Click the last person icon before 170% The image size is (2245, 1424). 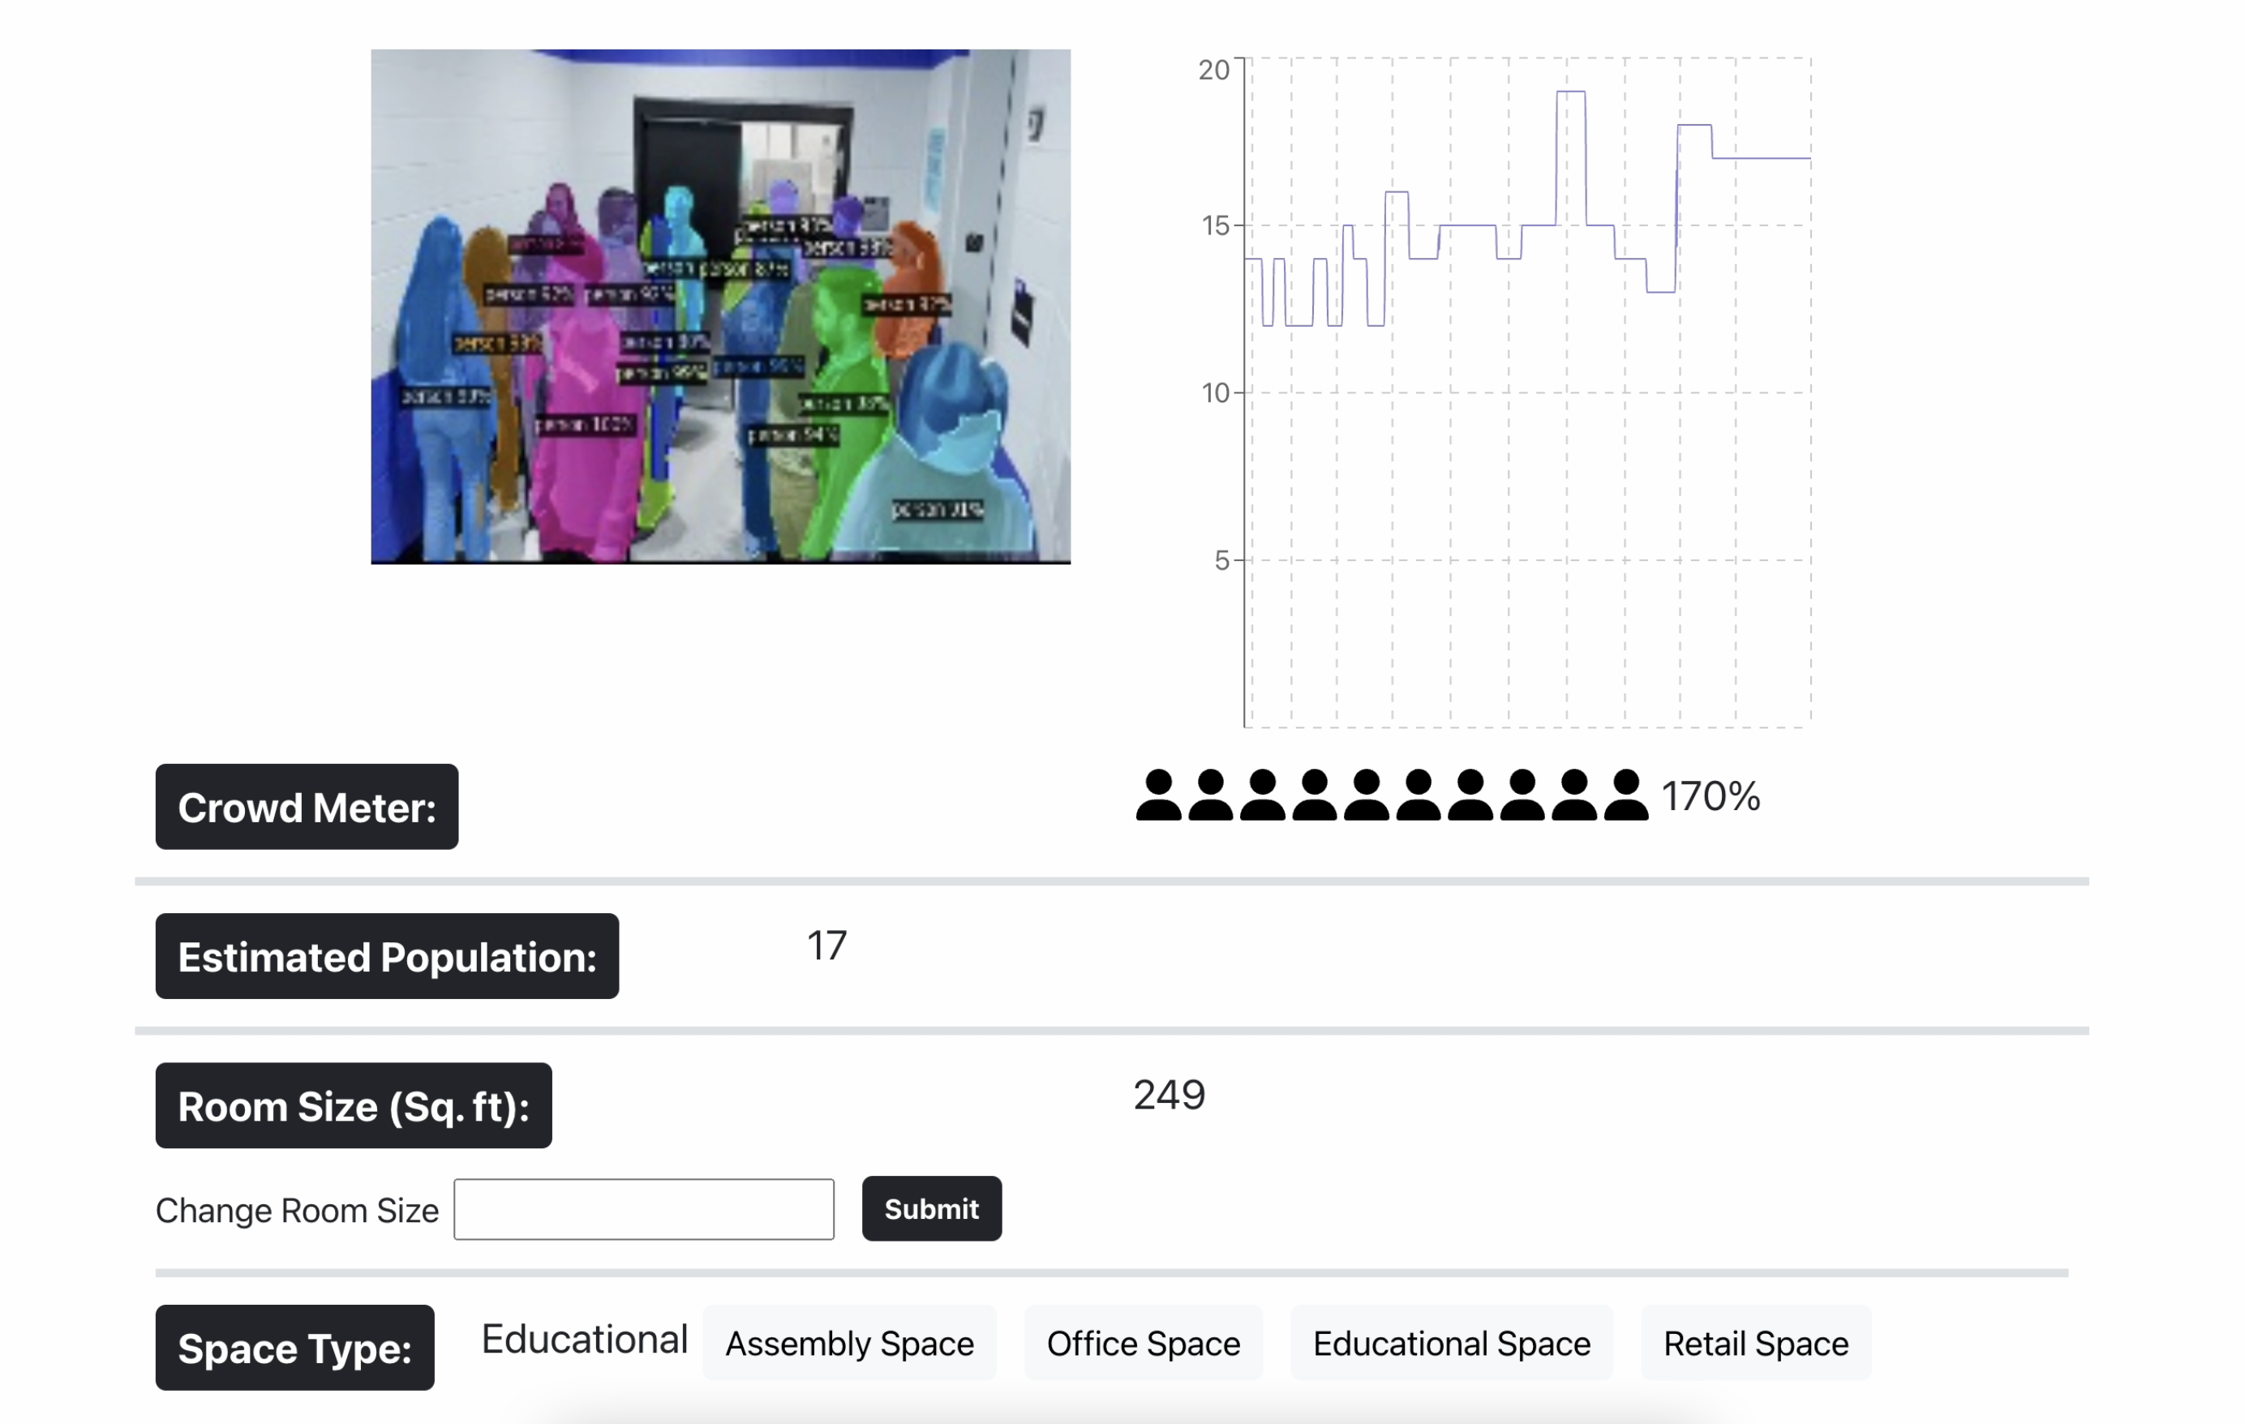[x=1625, y=795]
